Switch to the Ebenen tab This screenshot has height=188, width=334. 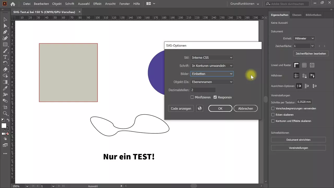297,15
